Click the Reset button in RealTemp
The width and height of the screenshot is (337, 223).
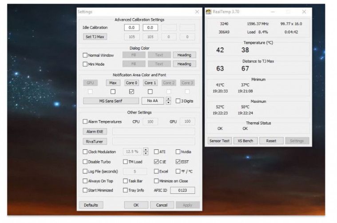coord(271,141)
